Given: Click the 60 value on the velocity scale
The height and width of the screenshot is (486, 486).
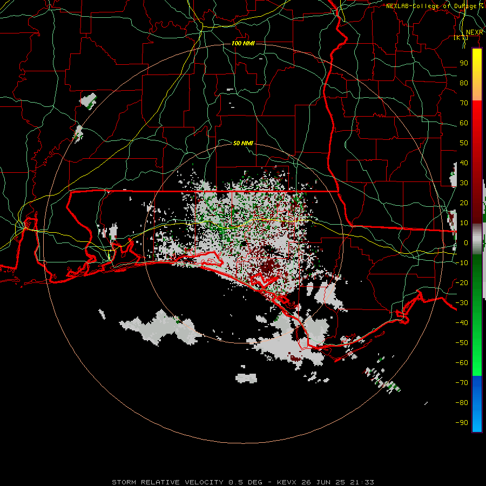Looking at the screenshot, I should point(464,123).
